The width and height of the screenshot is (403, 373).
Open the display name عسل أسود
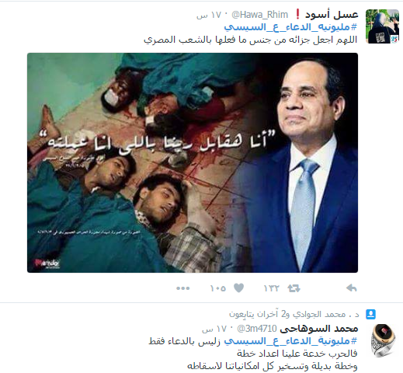click(332, 15)
